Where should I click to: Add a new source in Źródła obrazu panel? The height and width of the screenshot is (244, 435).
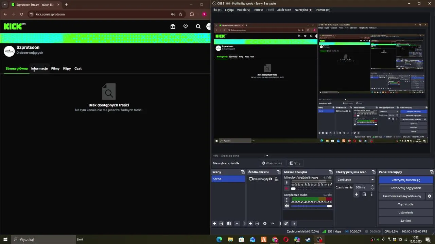pyautogui.click(x=250, y=224)
